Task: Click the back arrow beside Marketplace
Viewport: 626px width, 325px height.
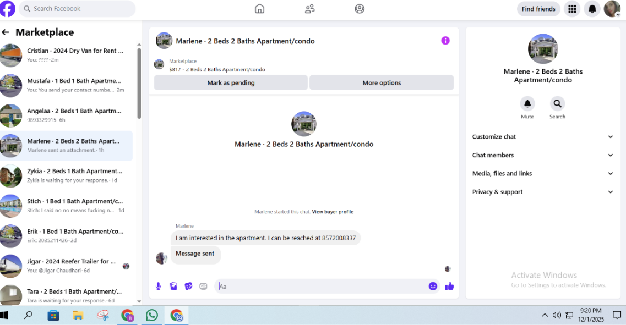Action: point(6,32)
